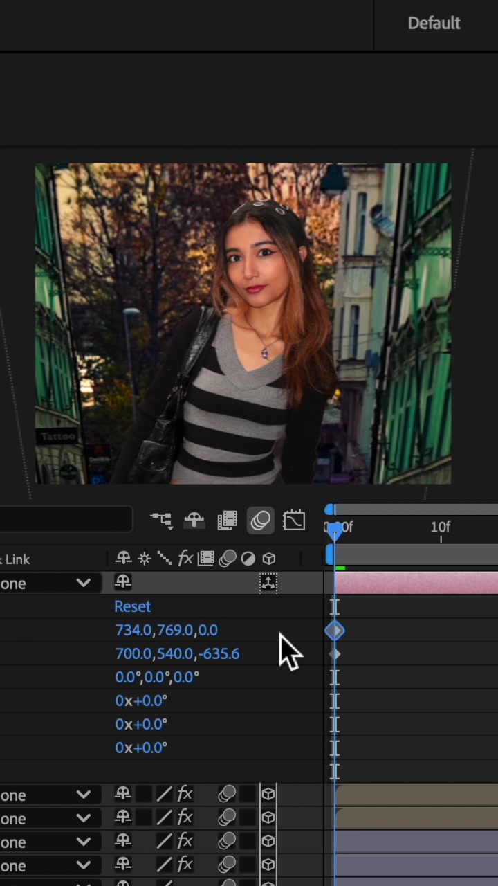Click the Adjustment Layer half-circle header icon
This screenshot has height=886, width=498.
coord(248,558)
